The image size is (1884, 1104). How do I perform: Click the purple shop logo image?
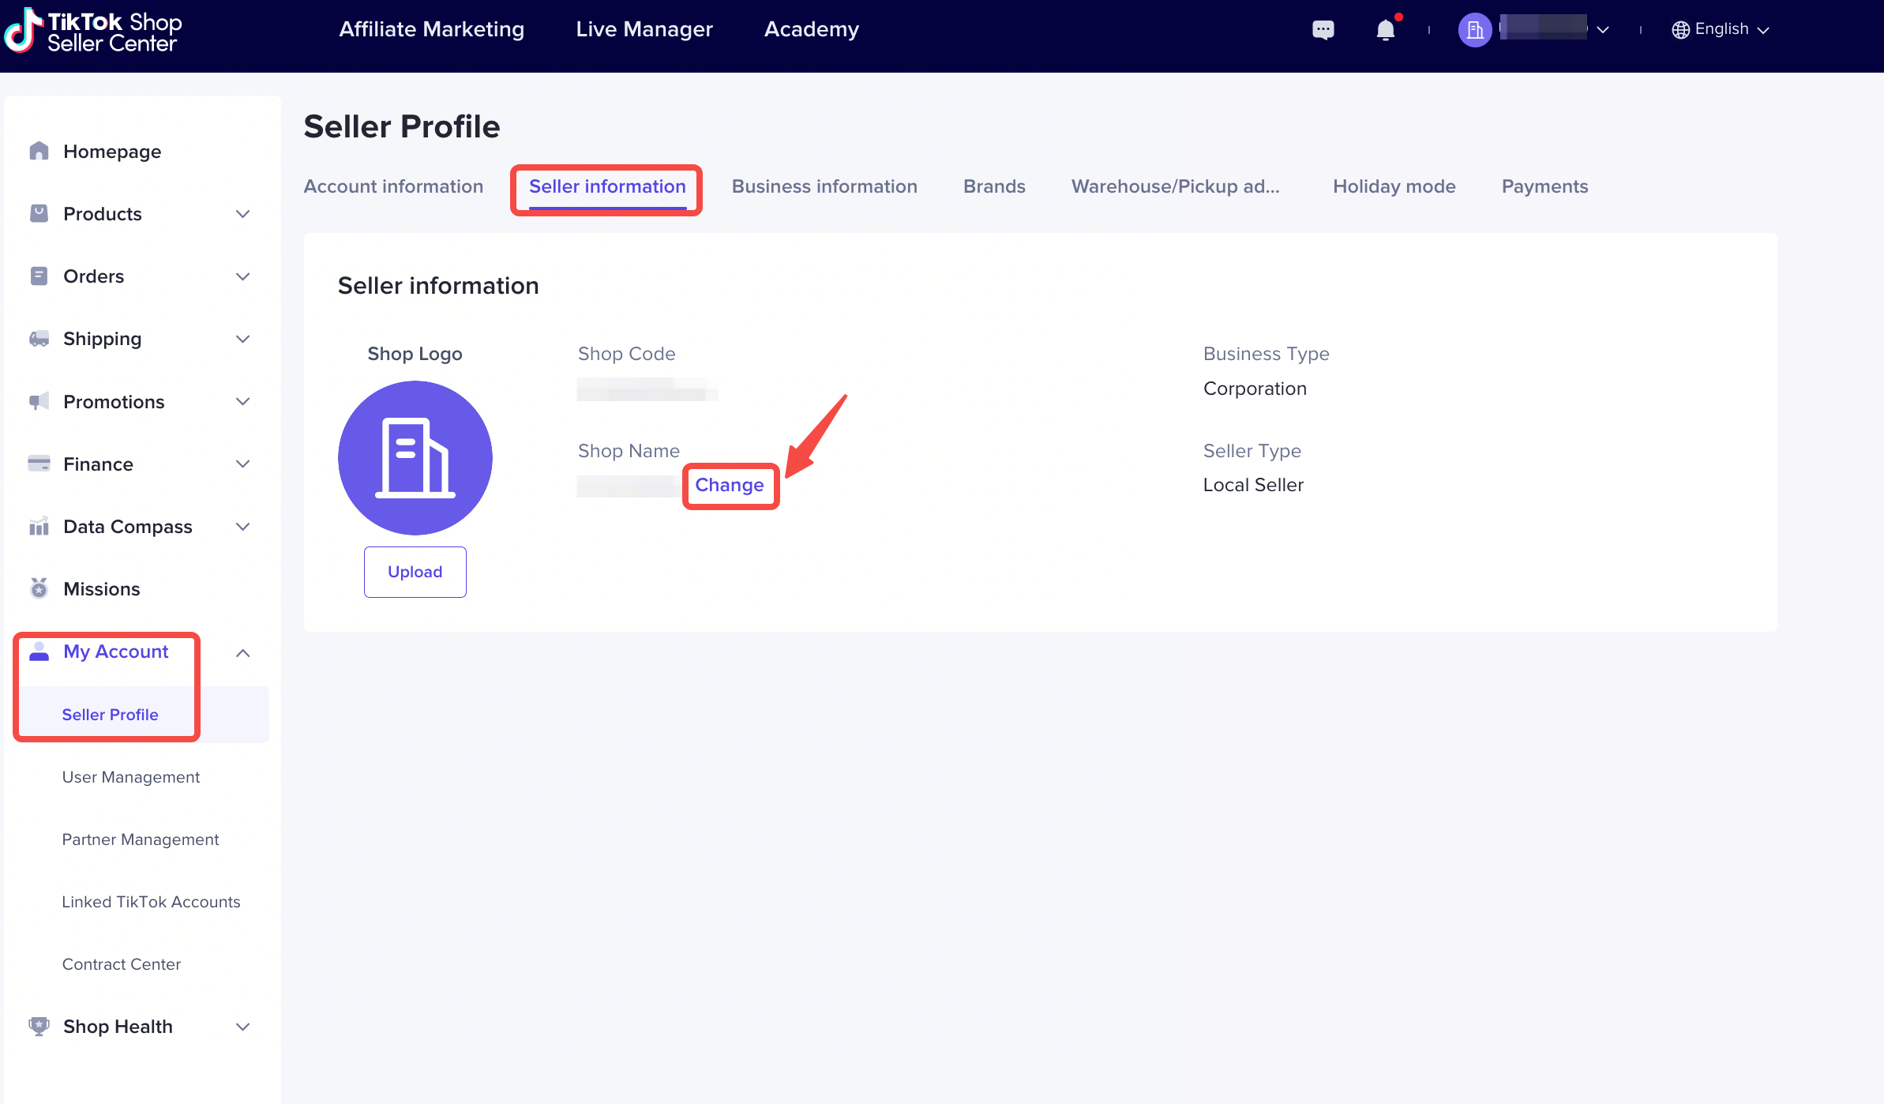pos(415,457)
